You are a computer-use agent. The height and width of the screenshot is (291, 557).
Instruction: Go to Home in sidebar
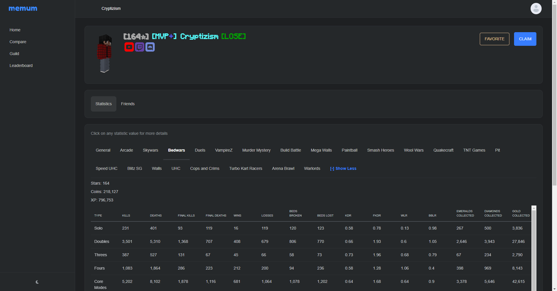(x=15, y=30)
